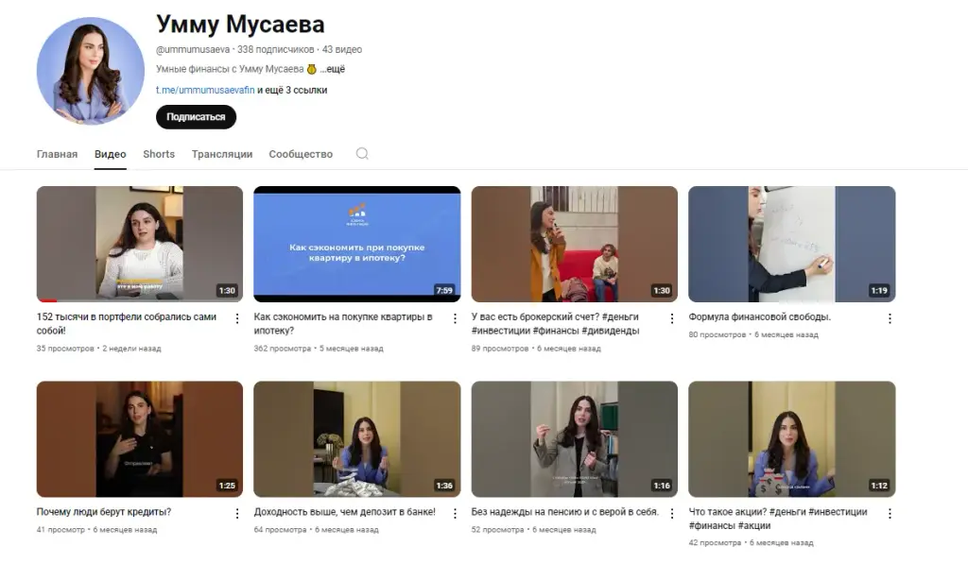968x564 pixels.
Task: Click description text 'Умные финансы с Умму Мусаева'
Action: pyautogui.click(x=230, y=69)
